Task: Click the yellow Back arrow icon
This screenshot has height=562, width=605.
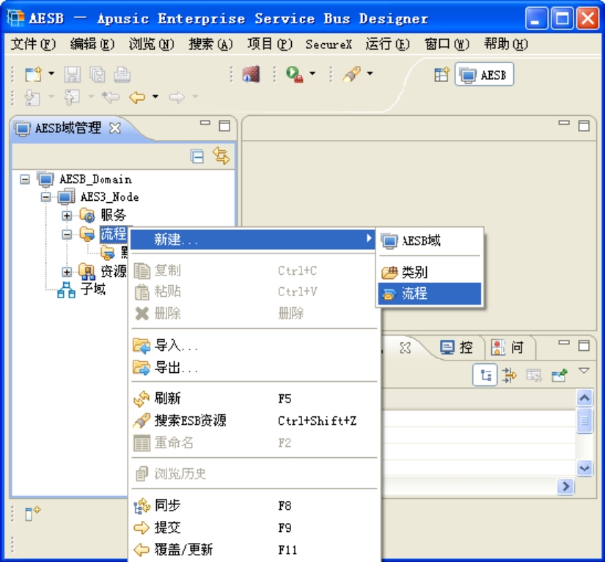Action: coord(137,97)
